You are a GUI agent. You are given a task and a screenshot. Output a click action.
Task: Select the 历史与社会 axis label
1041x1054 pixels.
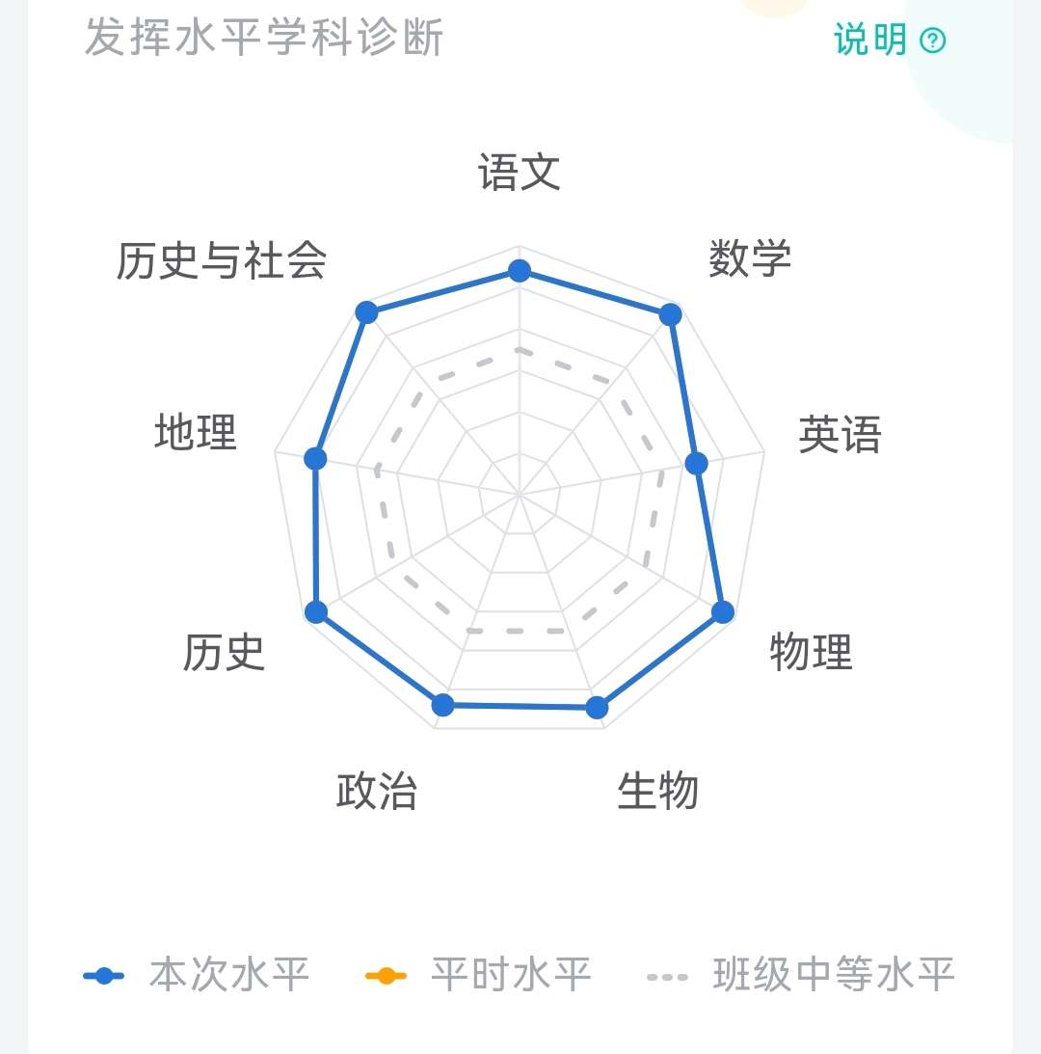click(222, 260)
